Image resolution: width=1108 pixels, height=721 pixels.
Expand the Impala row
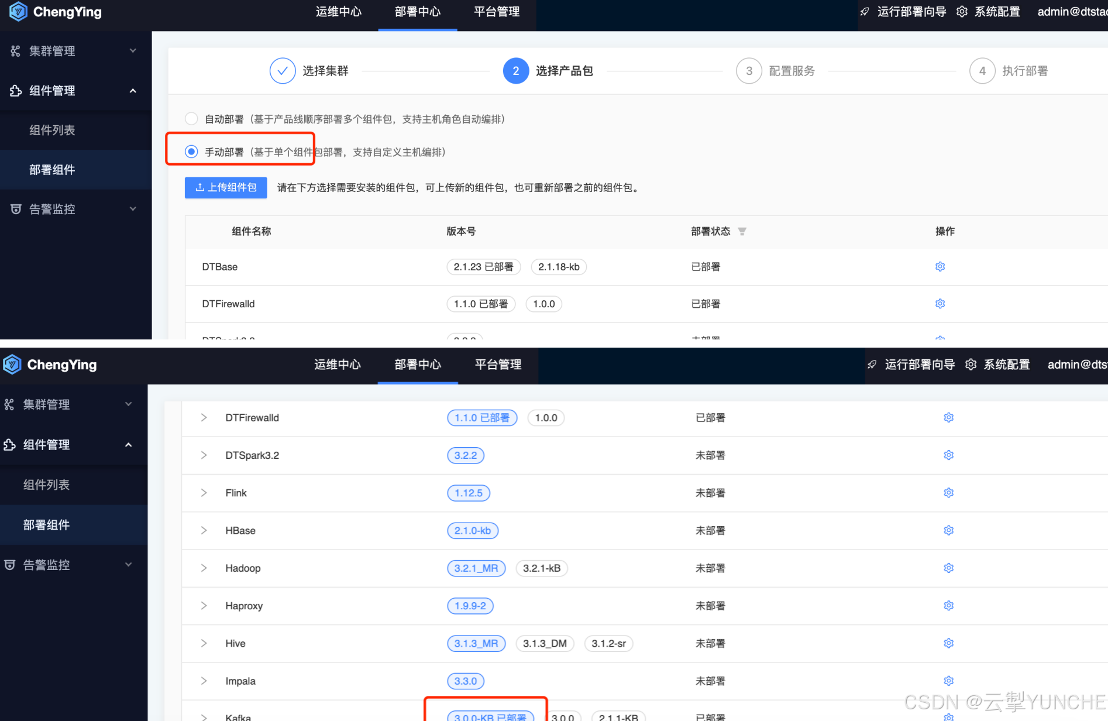[x=204, y=681]
